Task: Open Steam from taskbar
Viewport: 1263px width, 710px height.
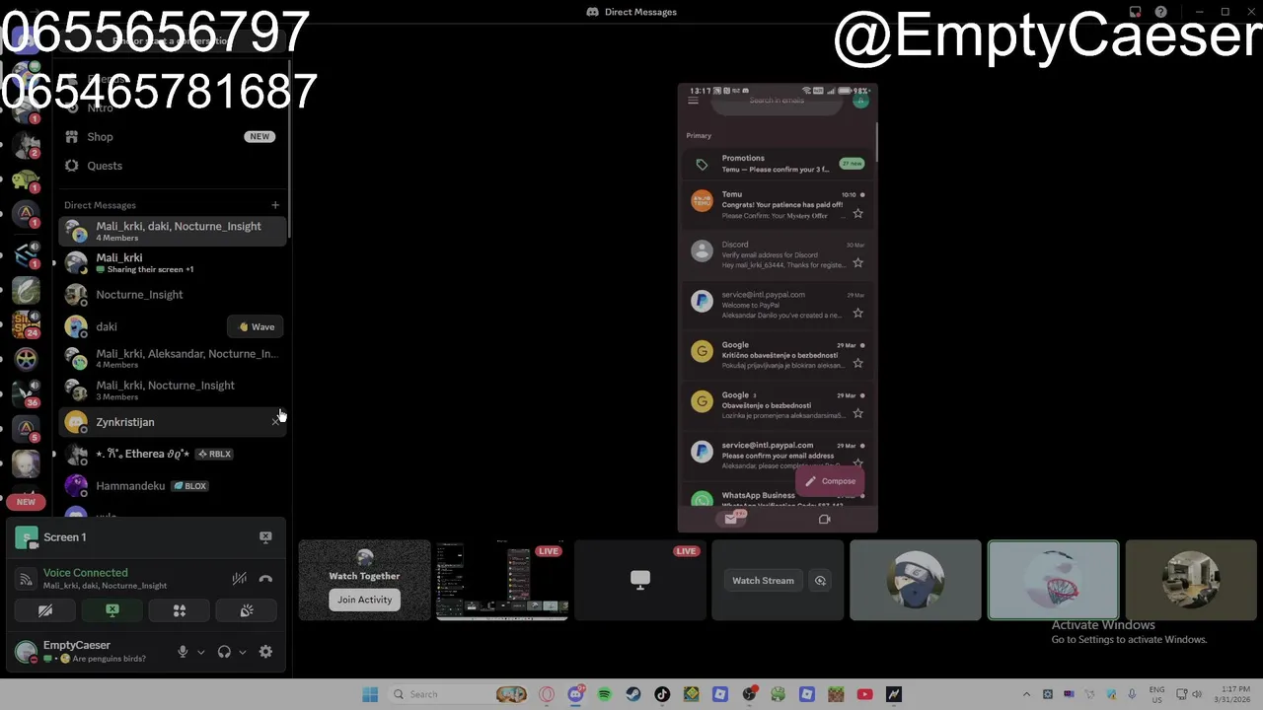Action: pos(633,694)
